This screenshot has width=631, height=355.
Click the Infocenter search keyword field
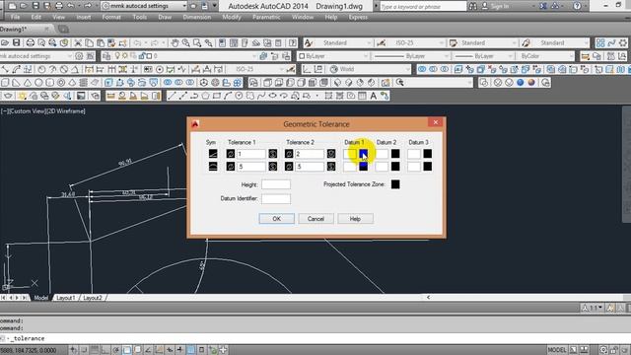click(423, 6)
